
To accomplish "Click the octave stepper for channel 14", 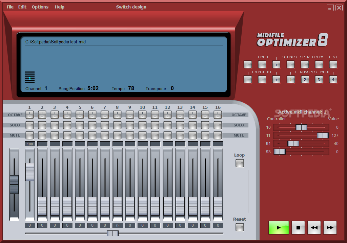I will 193,115.
